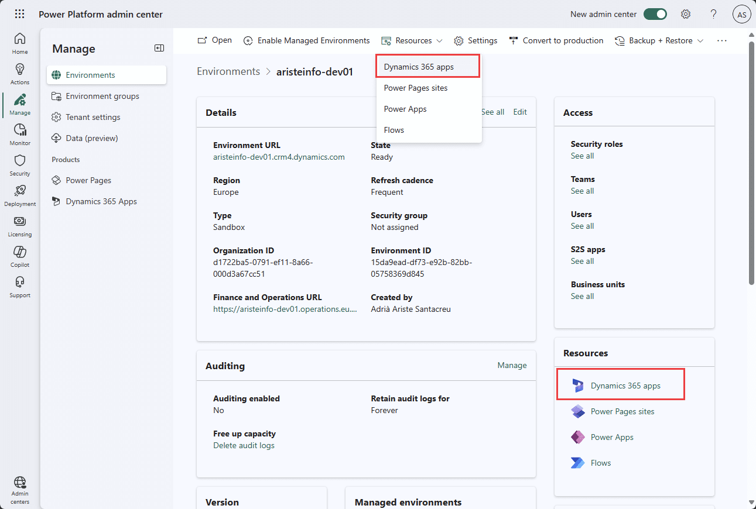Open Admin centers at the sidebar bottom
Screen dimensions: 756x509
point(19,489)
